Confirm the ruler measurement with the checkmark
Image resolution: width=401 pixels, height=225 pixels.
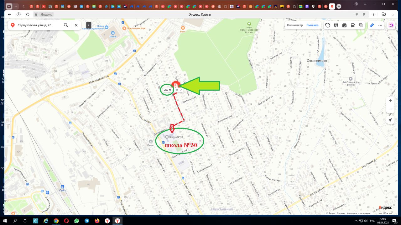pyautogui.click(x=181, y=90)
